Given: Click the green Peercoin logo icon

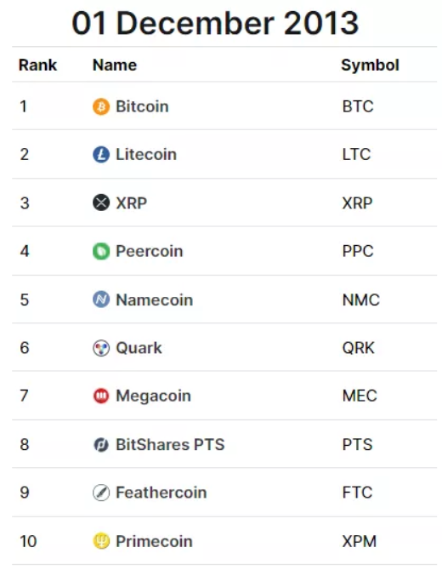Looking at the screenshot, I should pyautogui.click(x=101, y=251).
